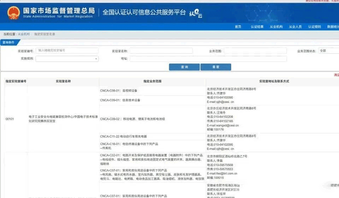Focus the 实验室编号 input field
This screenshot has width=339, height=198.
point(67,50)
